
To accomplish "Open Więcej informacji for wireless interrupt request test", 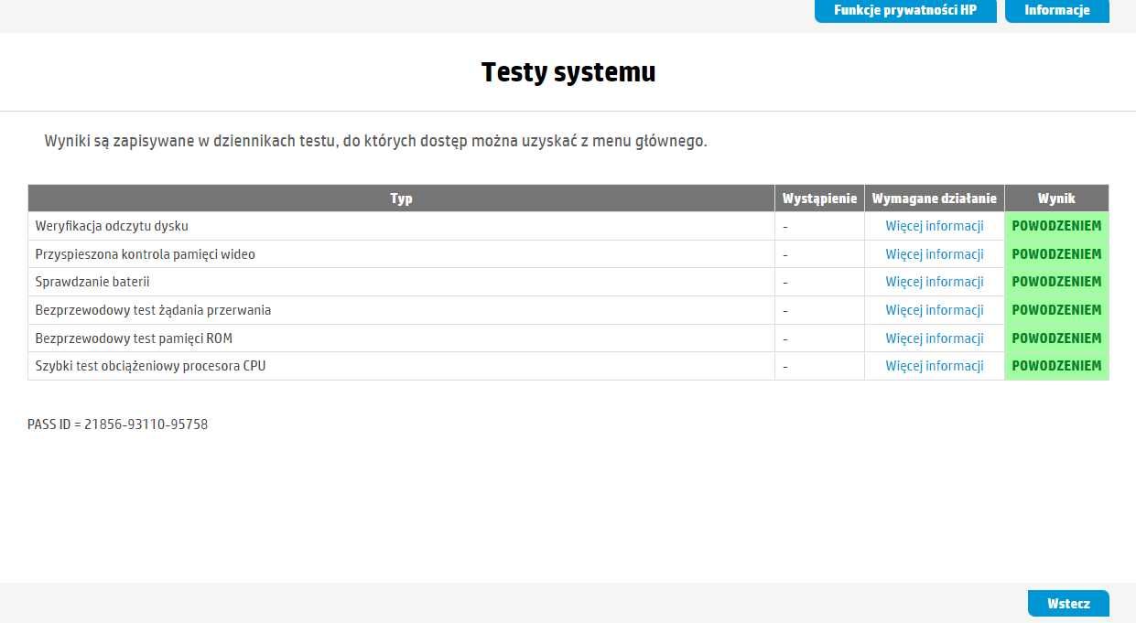I will point(935,310).
